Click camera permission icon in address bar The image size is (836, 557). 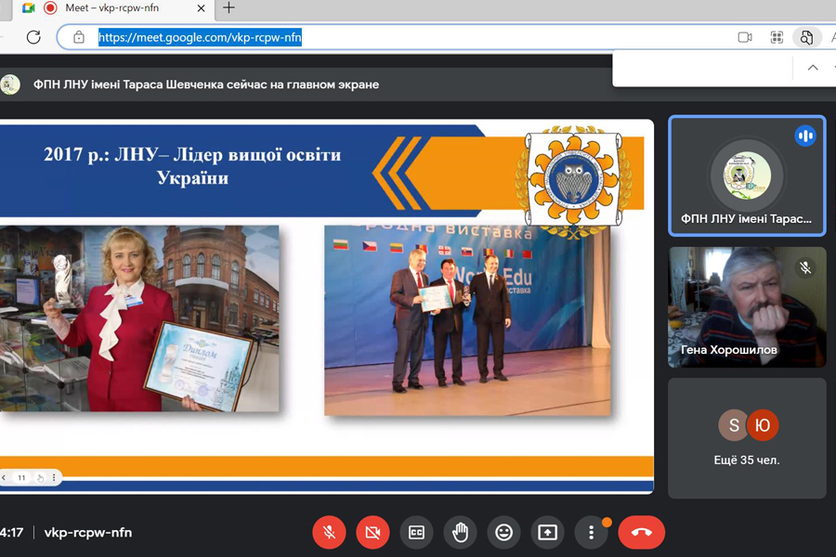(744, 37)
